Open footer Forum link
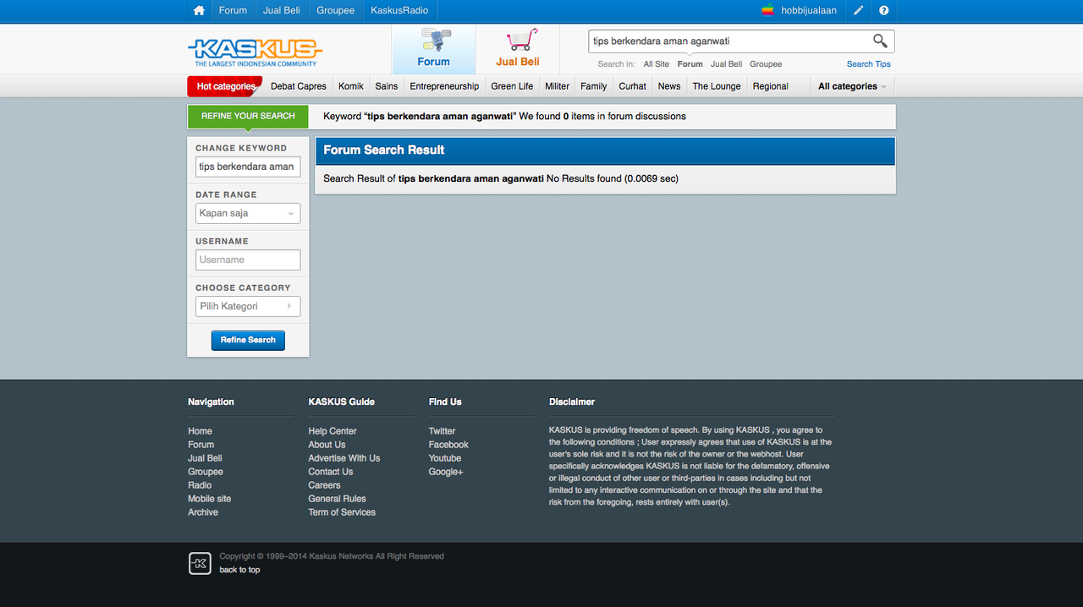The image size is (1083, 607). tap(201, 445)
